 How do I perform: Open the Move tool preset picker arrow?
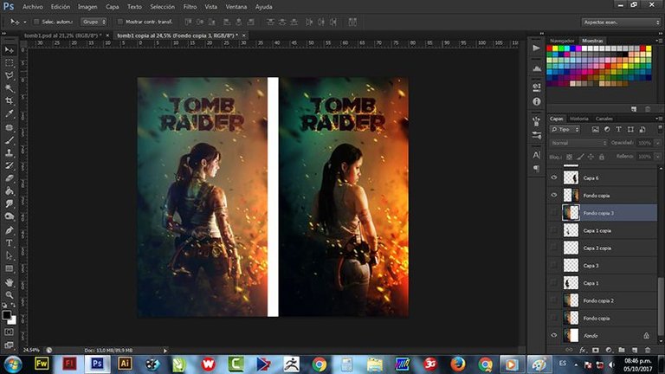[24, 22]
